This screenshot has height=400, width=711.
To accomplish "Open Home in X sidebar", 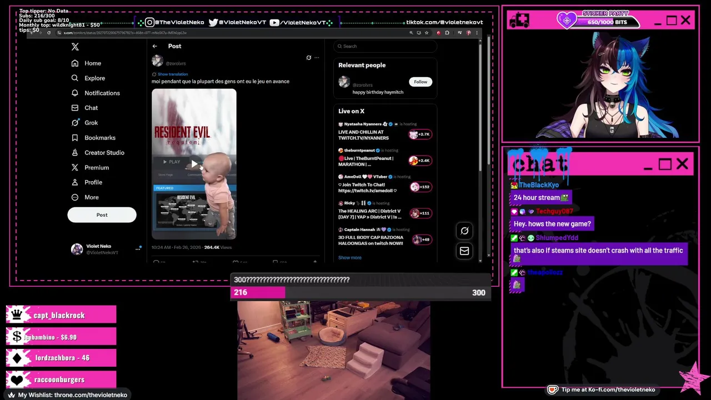I will (x=86, y=63).
